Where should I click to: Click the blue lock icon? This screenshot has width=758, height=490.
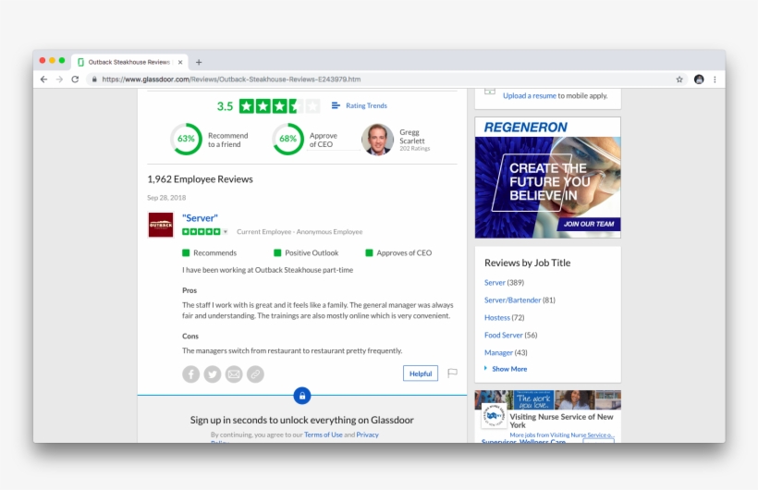tap(302, 396)
